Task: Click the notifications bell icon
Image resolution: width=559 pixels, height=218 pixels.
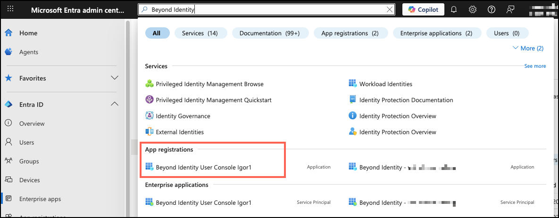Action: [454, 9]
